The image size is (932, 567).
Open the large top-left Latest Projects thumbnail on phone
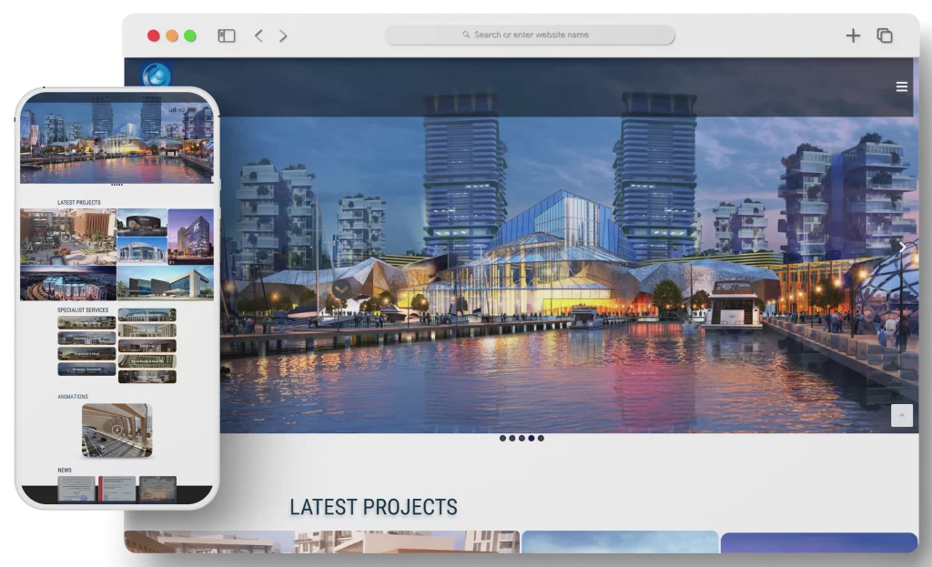coord(68,237)
